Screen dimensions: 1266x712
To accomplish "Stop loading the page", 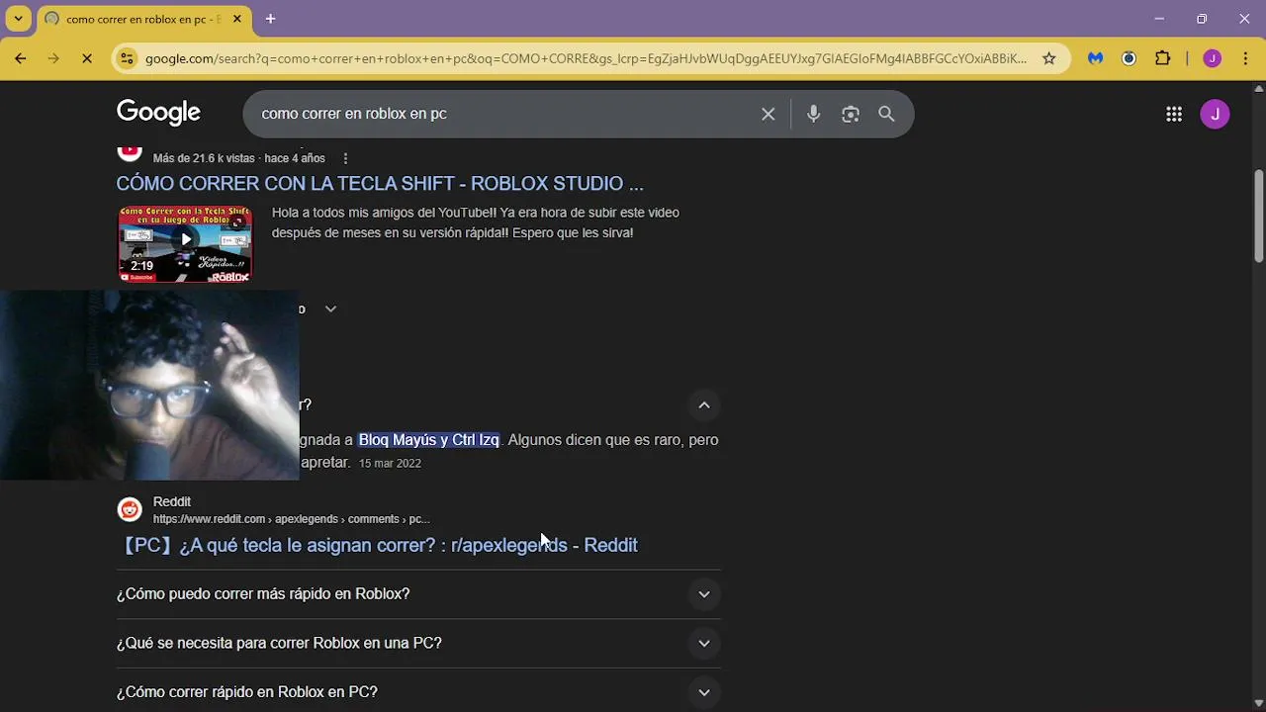I will pyautogui.click(x=87, y=58).
